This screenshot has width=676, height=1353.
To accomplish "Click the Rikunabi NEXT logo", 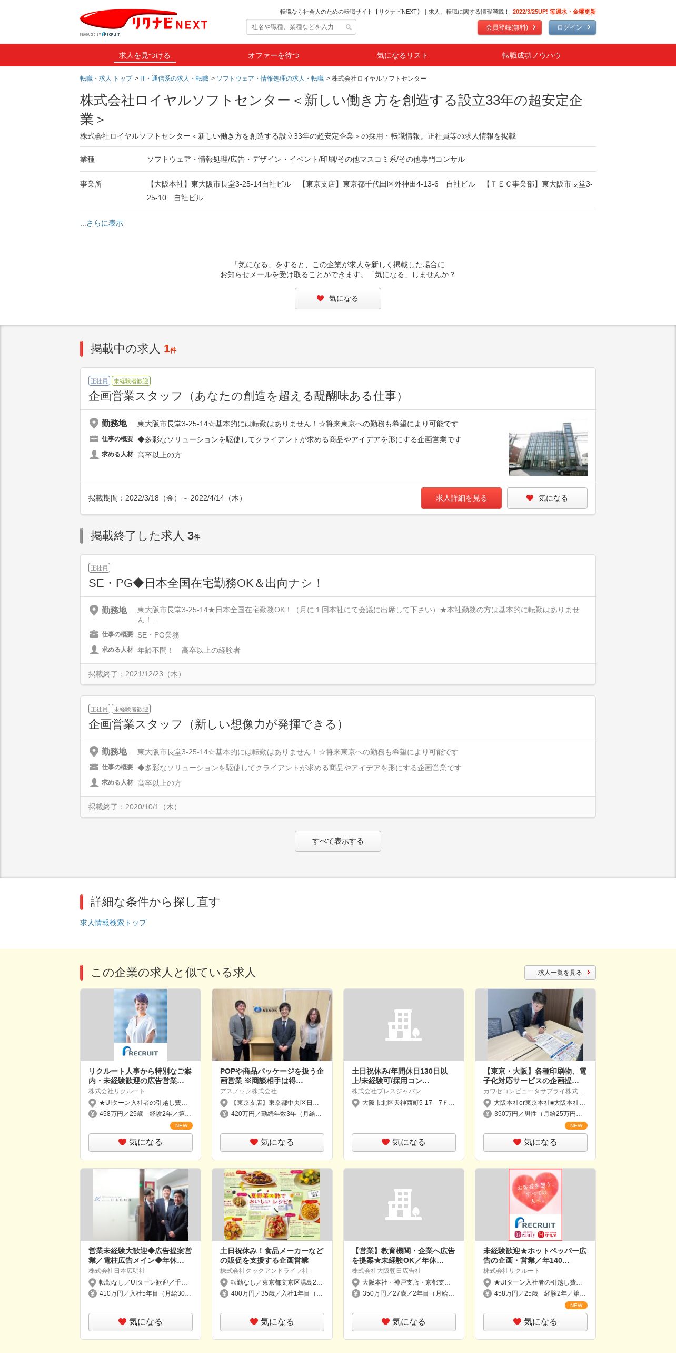I will 144,23.
